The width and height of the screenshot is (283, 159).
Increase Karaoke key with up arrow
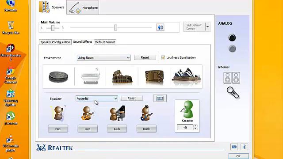(195, 126)
